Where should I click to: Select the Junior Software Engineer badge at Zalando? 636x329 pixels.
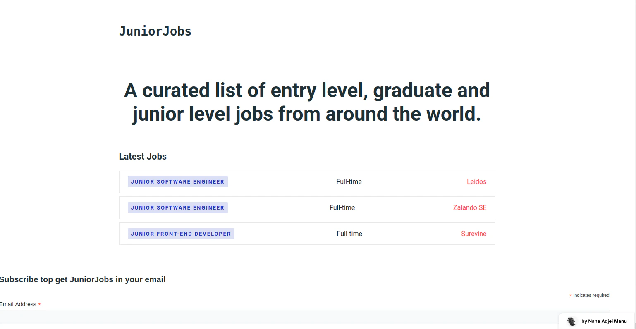[177, 207]
